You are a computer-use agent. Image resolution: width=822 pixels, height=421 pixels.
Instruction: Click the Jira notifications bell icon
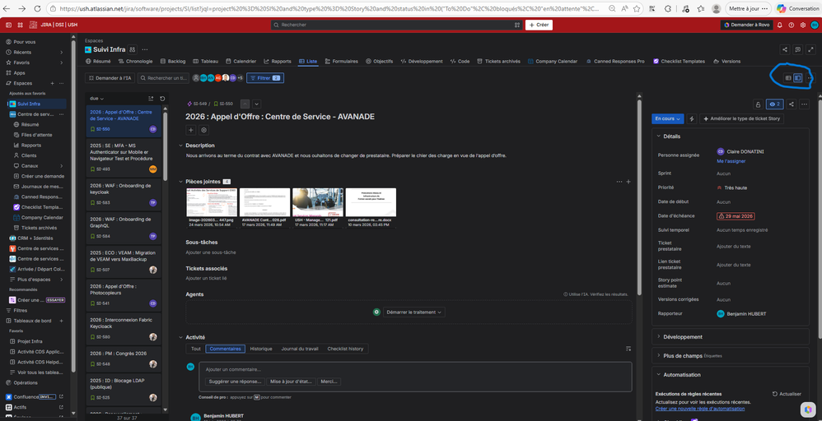coord(780,25)
